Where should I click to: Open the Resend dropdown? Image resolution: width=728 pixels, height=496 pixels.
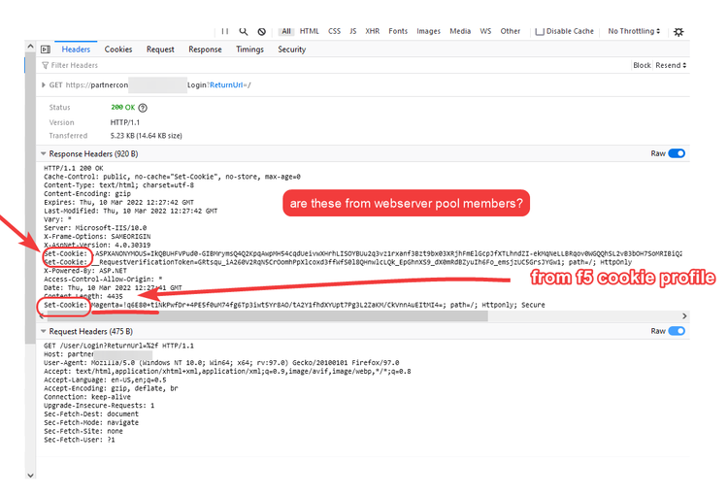pyautogui.click(x=671, y=65)
